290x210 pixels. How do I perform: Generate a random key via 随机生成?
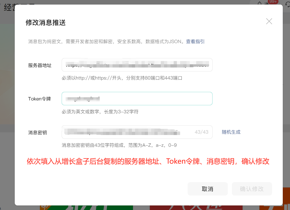tap(231, 132)
